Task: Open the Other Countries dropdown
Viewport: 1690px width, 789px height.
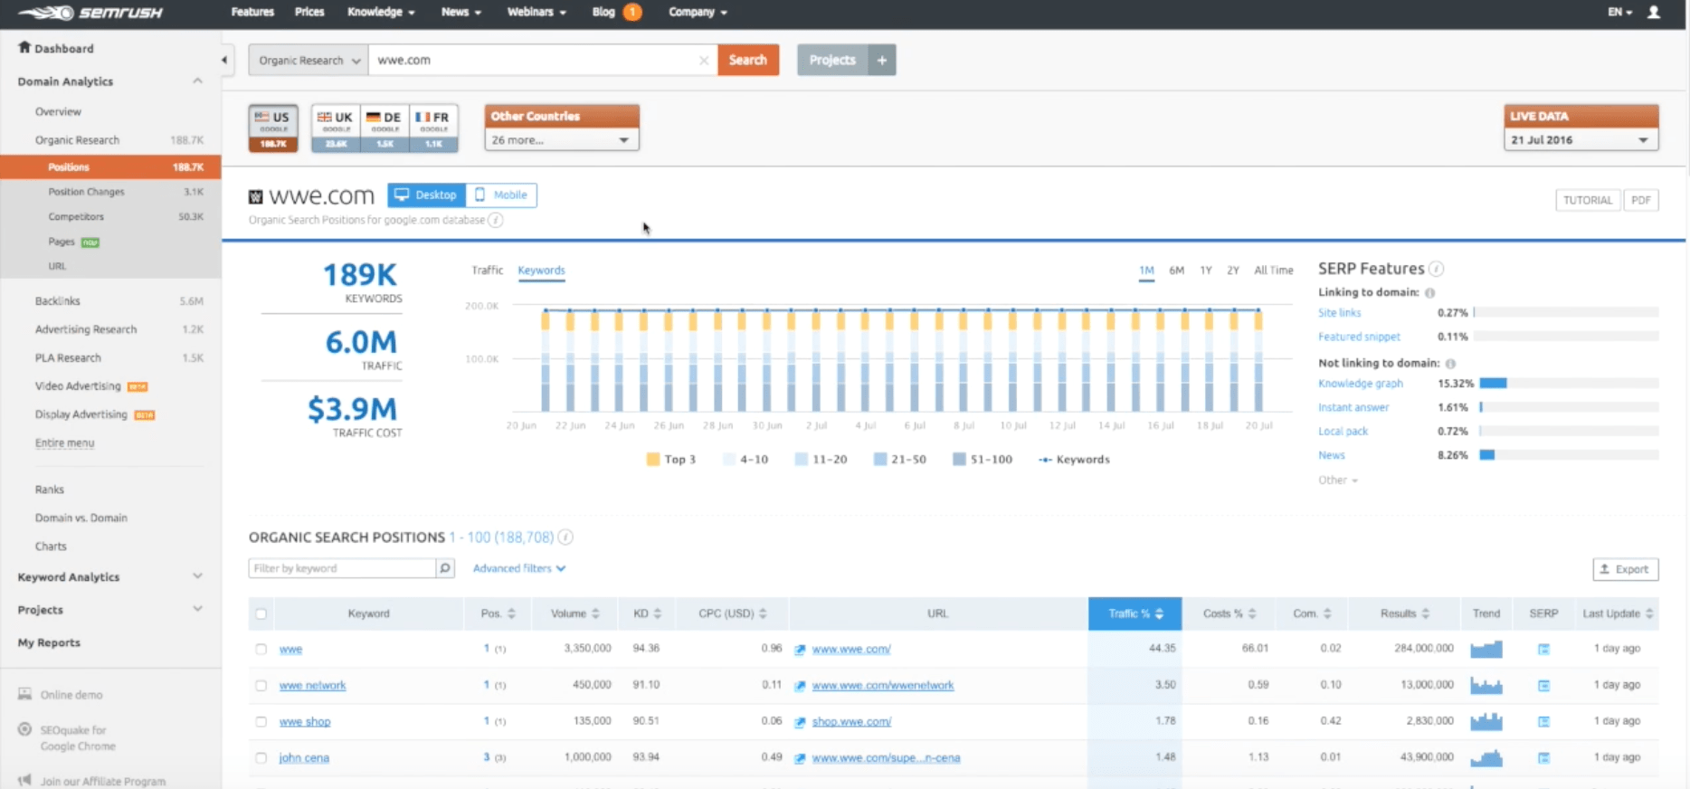Action: pyautogui.click(x=561, y=140)
